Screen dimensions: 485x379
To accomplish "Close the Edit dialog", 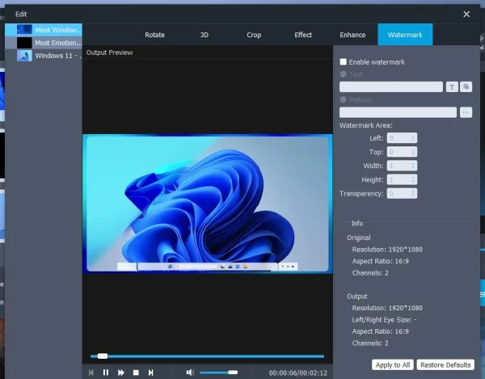I will pos(466,15).
